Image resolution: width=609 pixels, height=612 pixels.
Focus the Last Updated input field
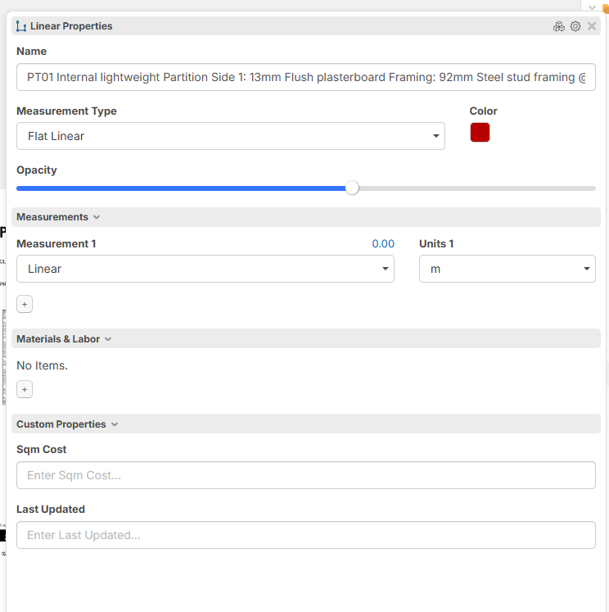(305, 535)
